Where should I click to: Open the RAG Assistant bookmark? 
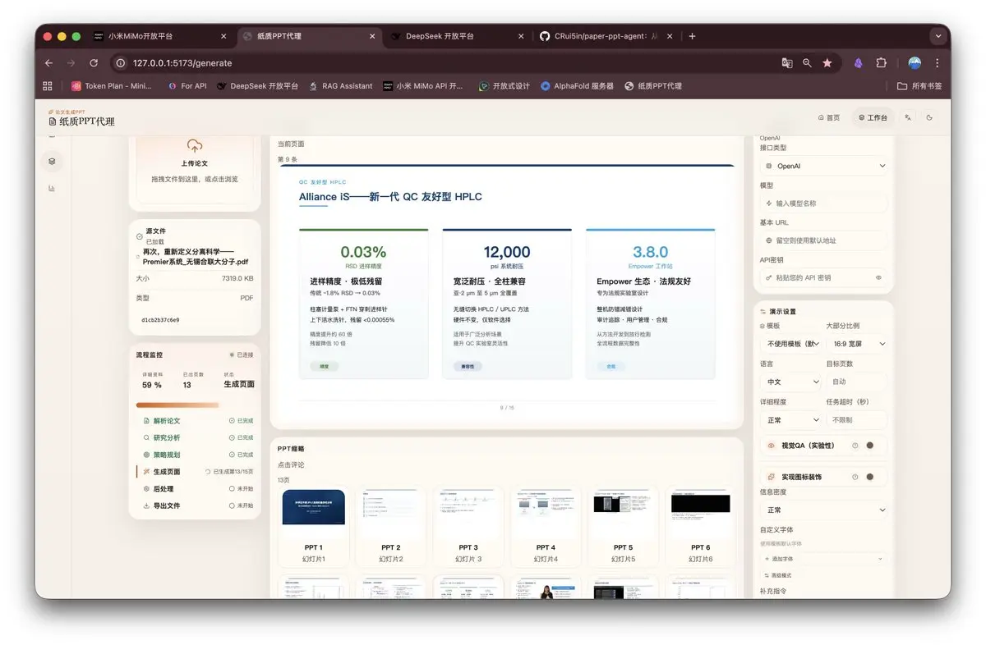(340, 85)
